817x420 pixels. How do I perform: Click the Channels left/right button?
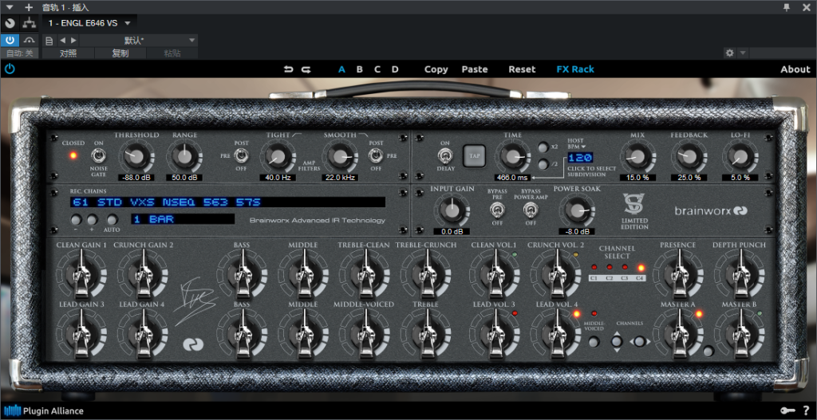coord(641,342)
